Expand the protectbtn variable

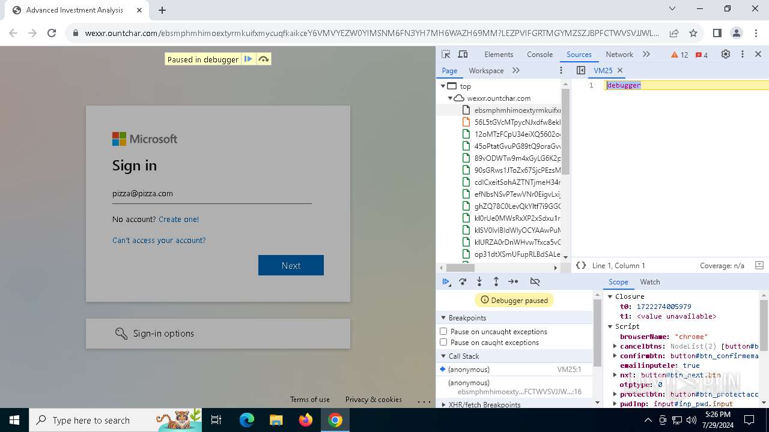[615, 394]
